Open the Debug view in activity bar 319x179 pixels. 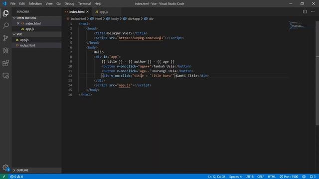(5, 51)
